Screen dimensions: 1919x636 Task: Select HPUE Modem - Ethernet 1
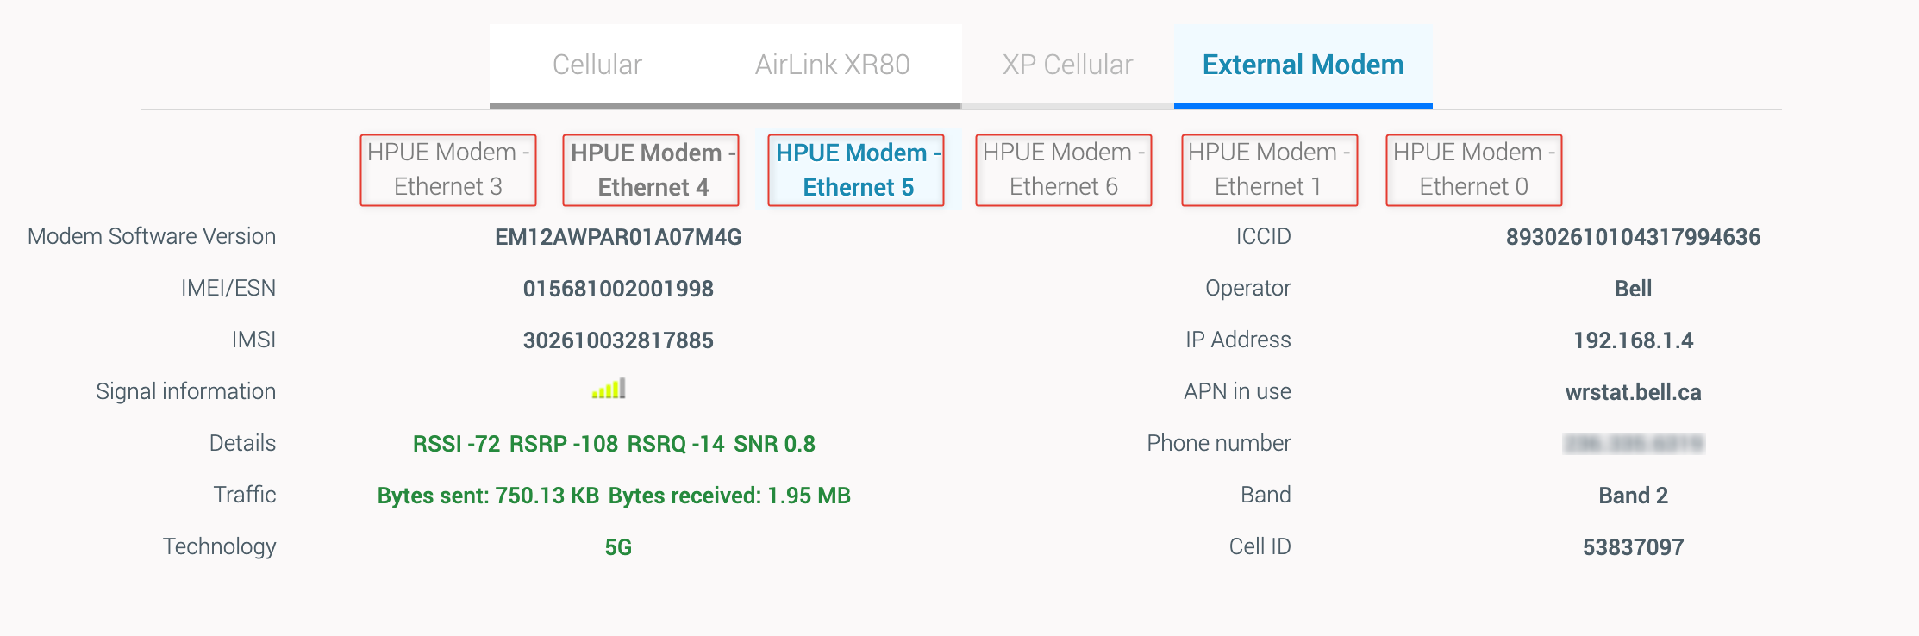pos(1269,170)
